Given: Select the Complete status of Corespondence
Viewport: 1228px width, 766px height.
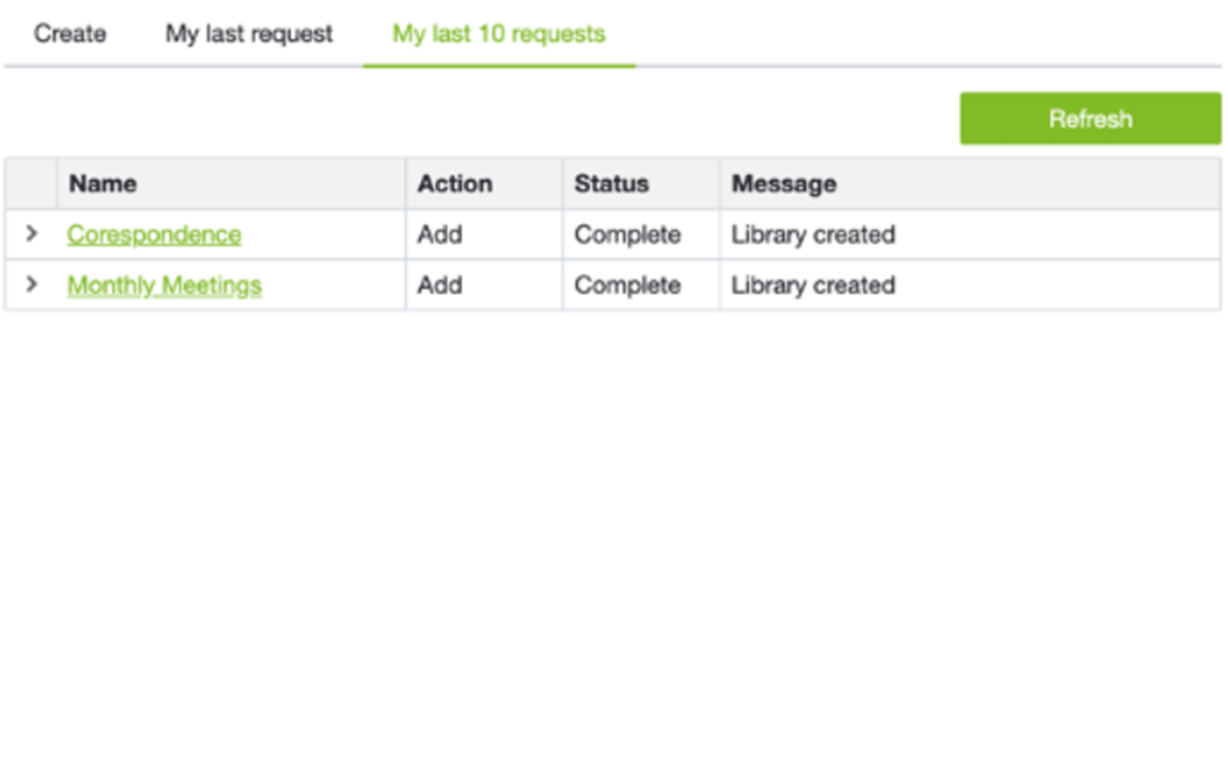Looking at the screenshot, I should click(x=627, y=234).
